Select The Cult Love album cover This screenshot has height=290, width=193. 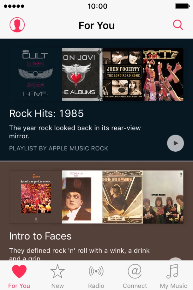(x=36, y=74)
